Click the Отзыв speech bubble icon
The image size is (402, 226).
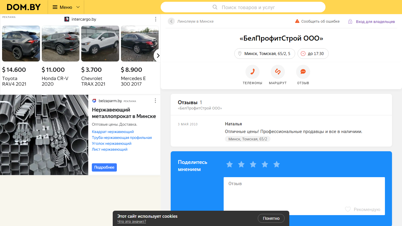tap(303, 72)
